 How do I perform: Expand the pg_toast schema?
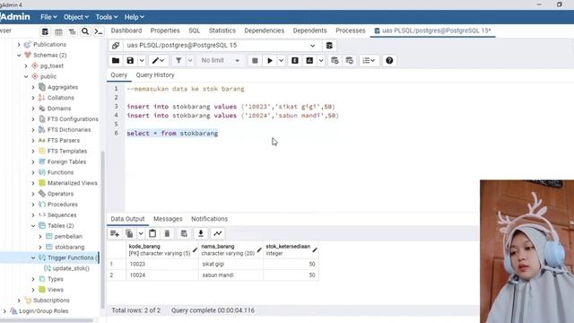(26, 65)
